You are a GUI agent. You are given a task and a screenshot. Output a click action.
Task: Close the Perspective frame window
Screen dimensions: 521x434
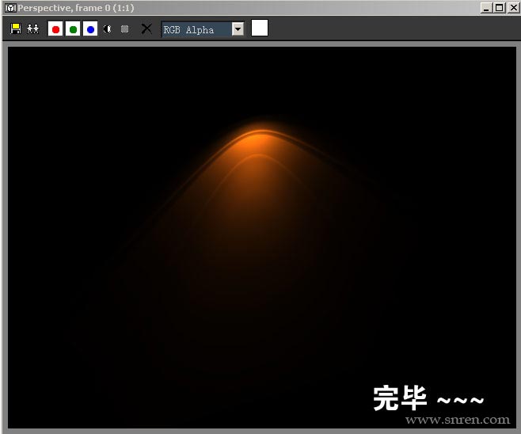click(513, 8)
